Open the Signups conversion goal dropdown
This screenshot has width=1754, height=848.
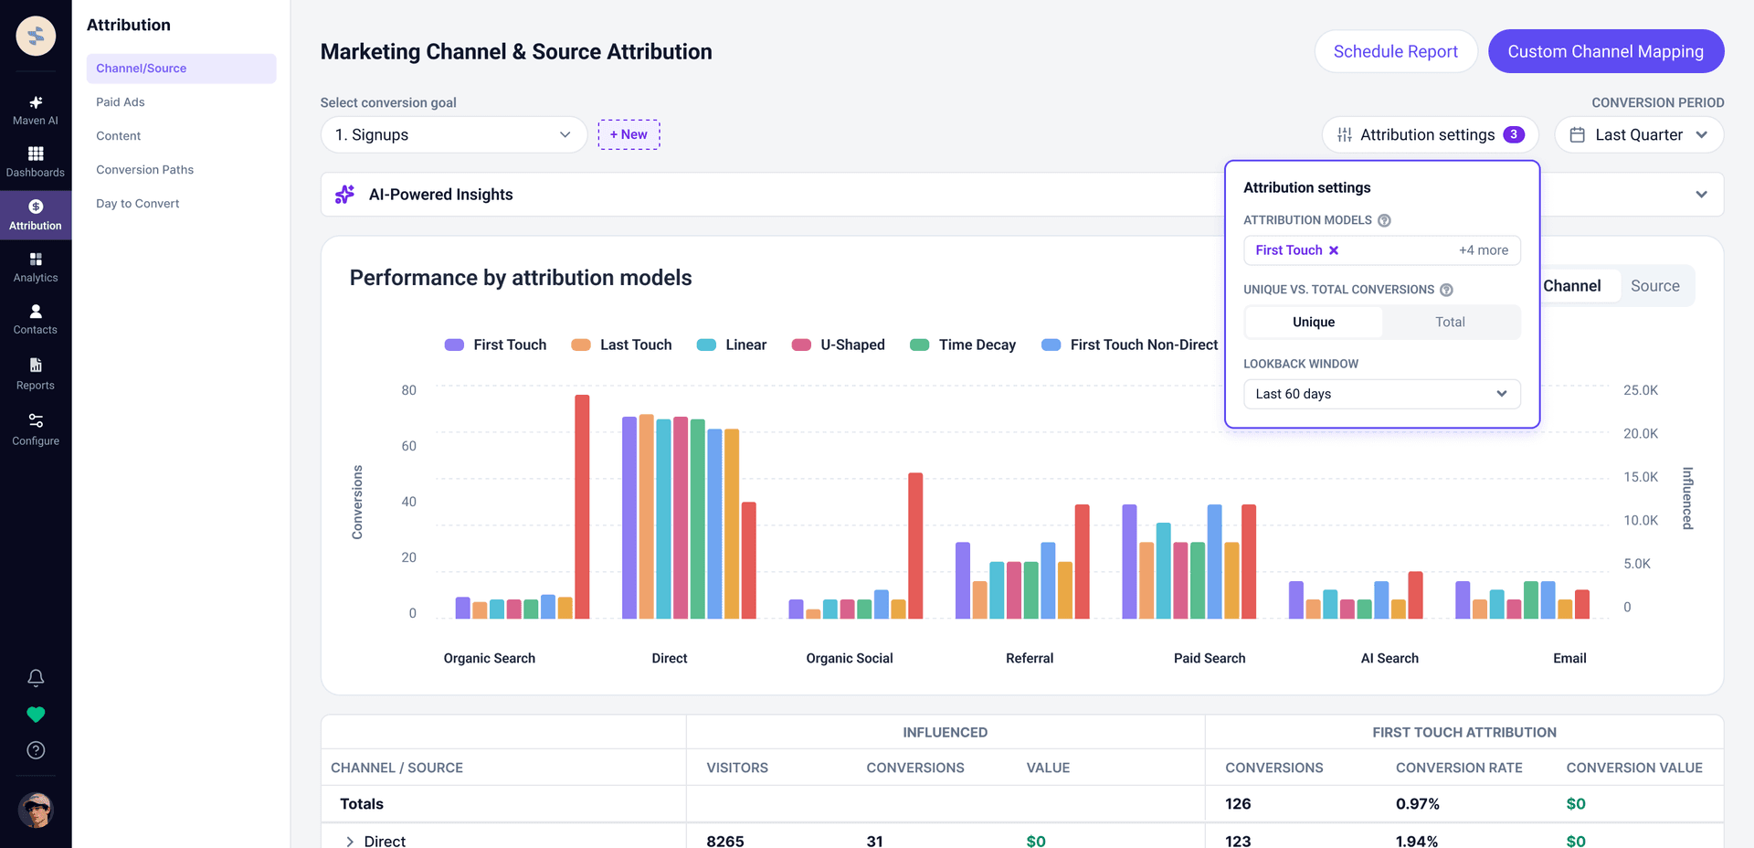[453, 134]
